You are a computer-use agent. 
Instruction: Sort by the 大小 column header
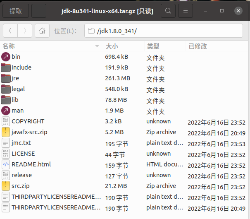click(x=124, y=46)
